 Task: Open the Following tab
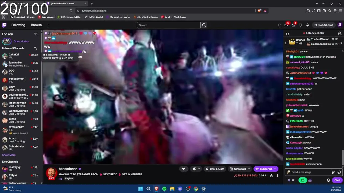click(18, 25)
